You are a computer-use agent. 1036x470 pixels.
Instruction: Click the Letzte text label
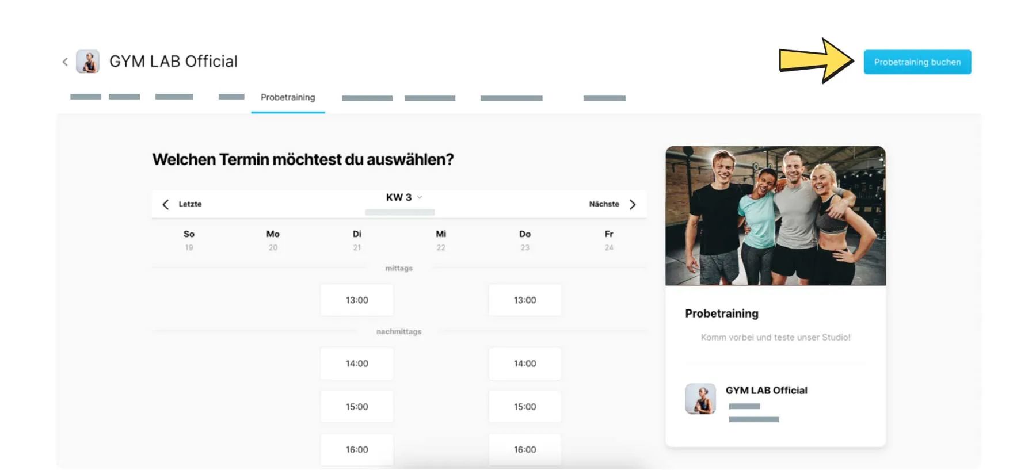pos(190,204)
